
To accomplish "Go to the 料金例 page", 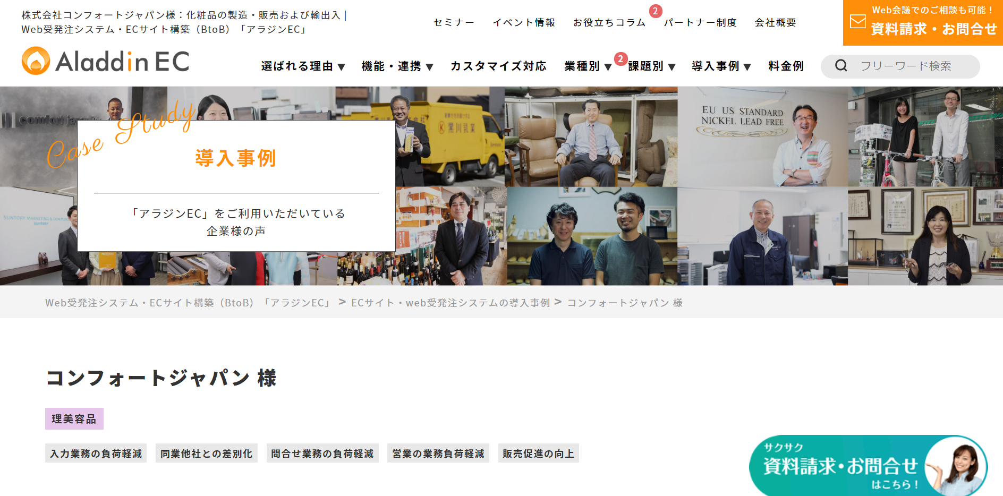I will pos(786,66).
